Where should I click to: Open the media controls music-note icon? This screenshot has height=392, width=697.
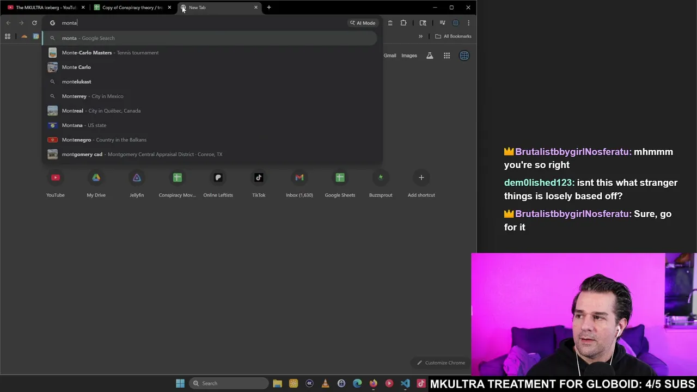[442, 23]
